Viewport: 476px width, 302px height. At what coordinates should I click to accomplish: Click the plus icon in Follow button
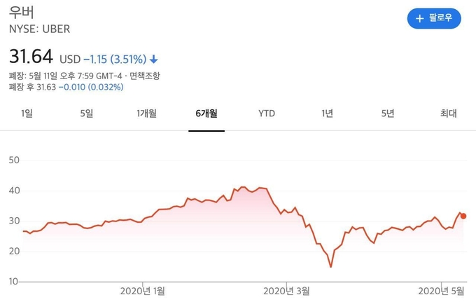[419, 18]
